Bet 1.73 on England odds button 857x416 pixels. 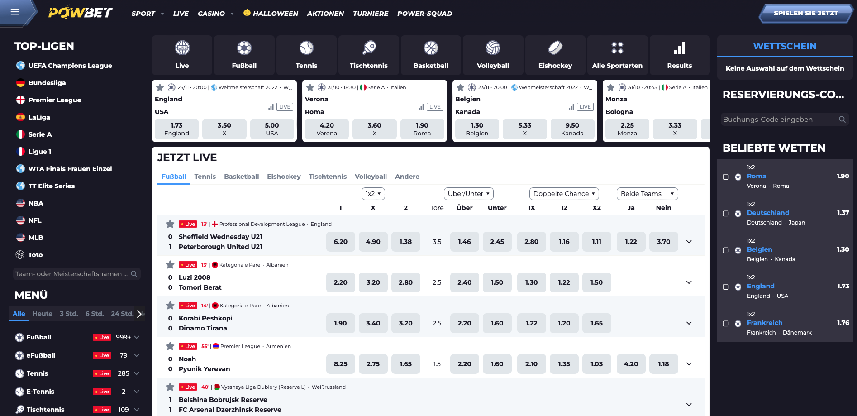pos(176,129)
